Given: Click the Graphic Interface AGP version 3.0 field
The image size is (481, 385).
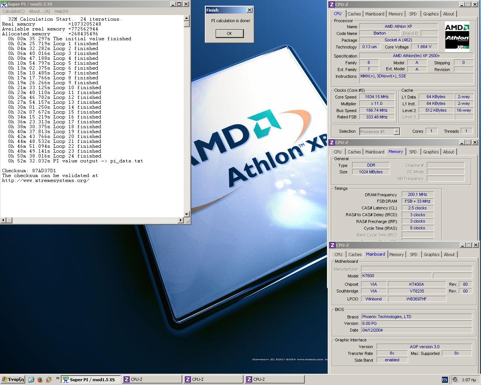Looking at the screenshot, I should [x=424, y=347].
